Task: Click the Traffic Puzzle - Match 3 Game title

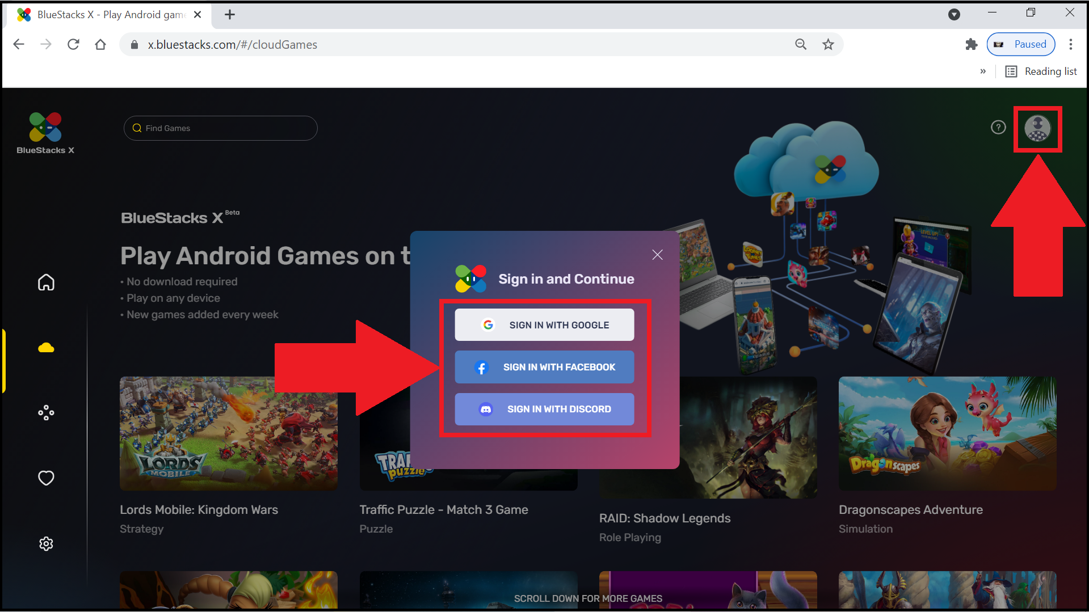Action: (443, 509)
